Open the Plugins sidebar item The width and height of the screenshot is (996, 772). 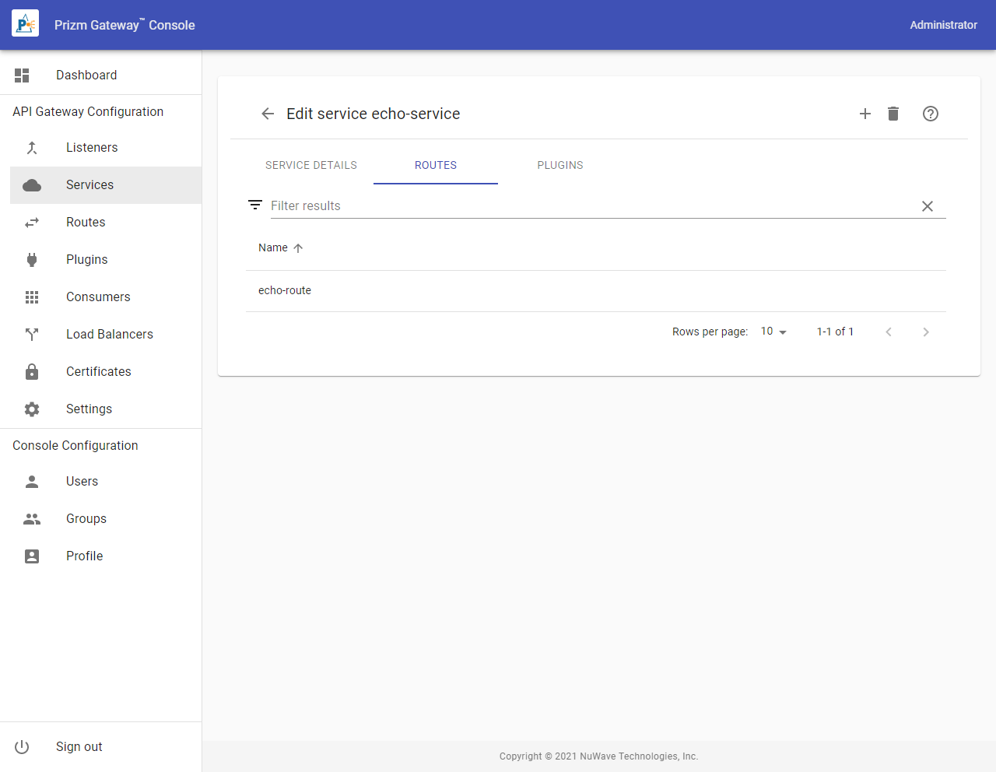point(86,260)
